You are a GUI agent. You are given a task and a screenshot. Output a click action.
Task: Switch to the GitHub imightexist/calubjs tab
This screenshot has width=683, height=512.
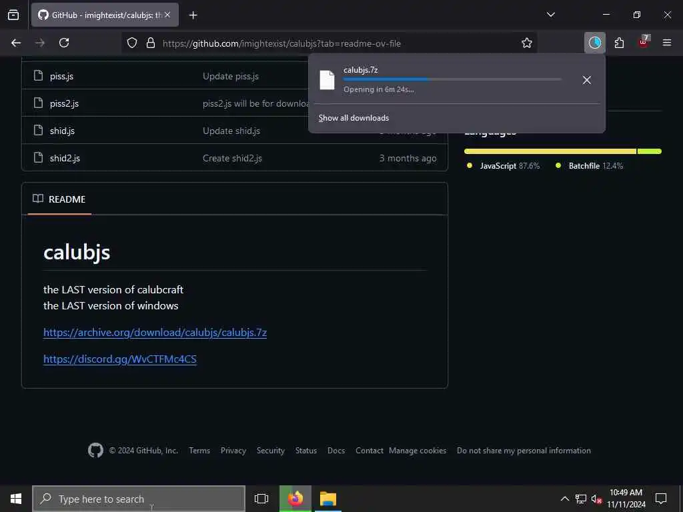point(105,15)
